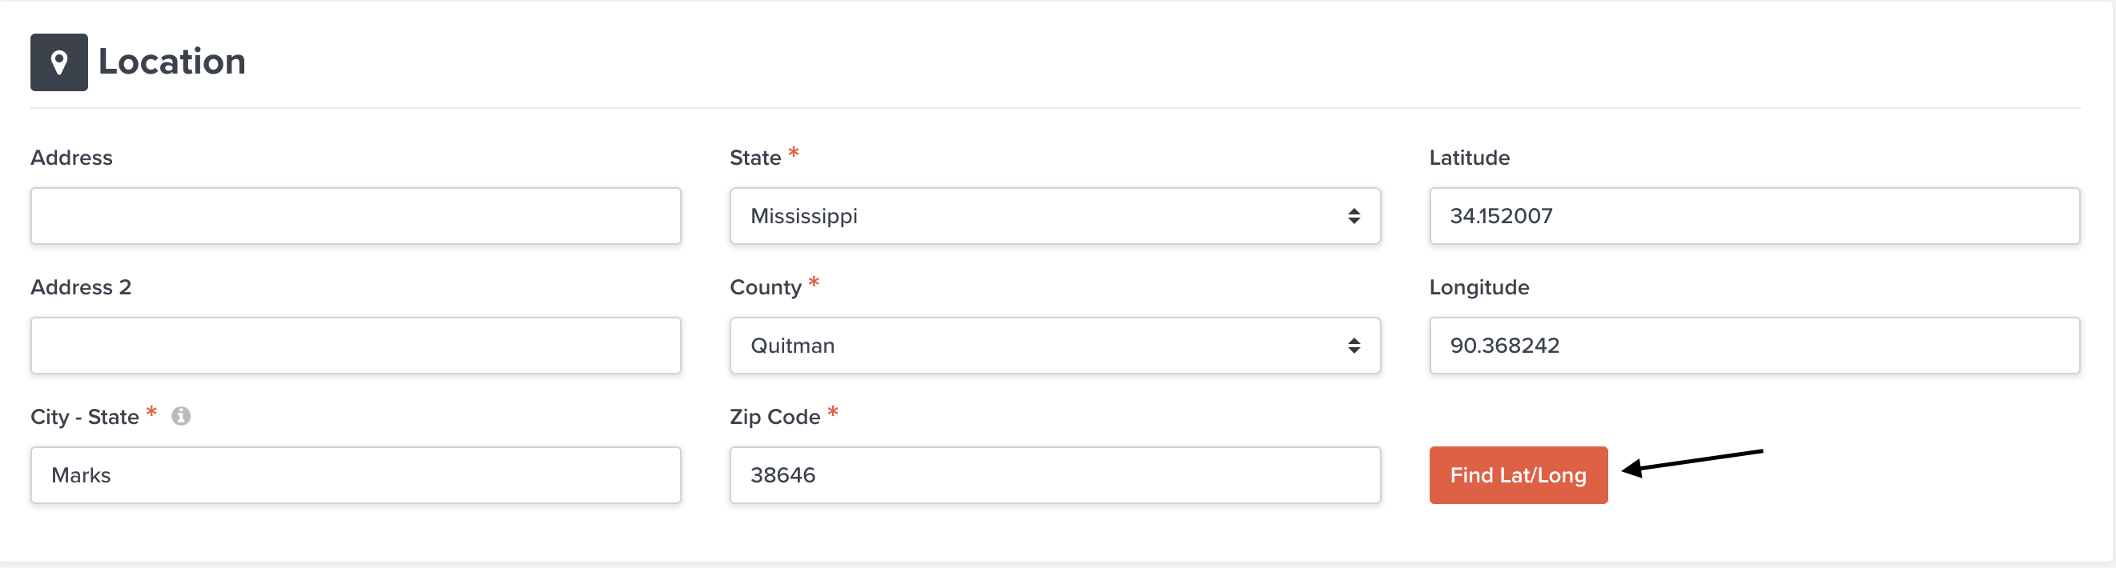Click the Latitude label above its input
This screenshot has width=2116, height=568.
[1468, 158]
